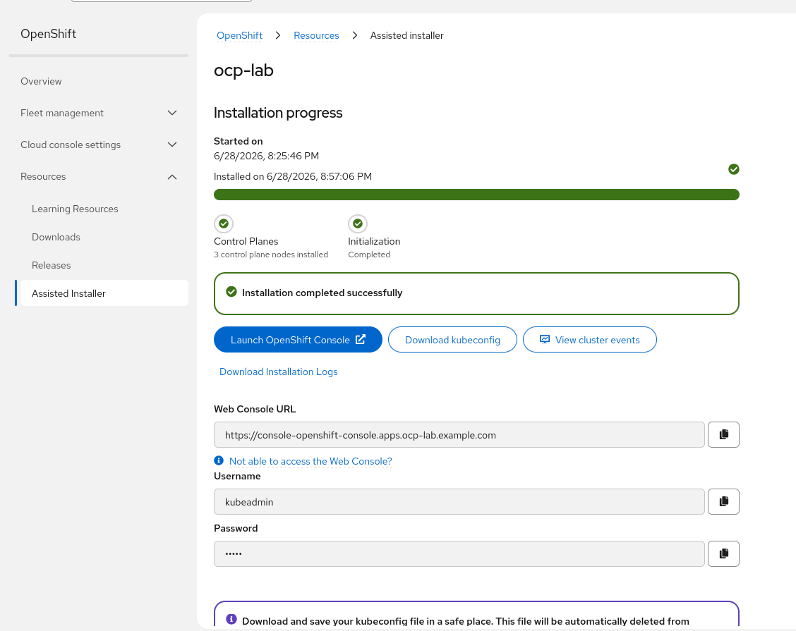Copy the Web Console URL to clipboard
The width and height of the screenshot is (796, 631).
point(723,435)
